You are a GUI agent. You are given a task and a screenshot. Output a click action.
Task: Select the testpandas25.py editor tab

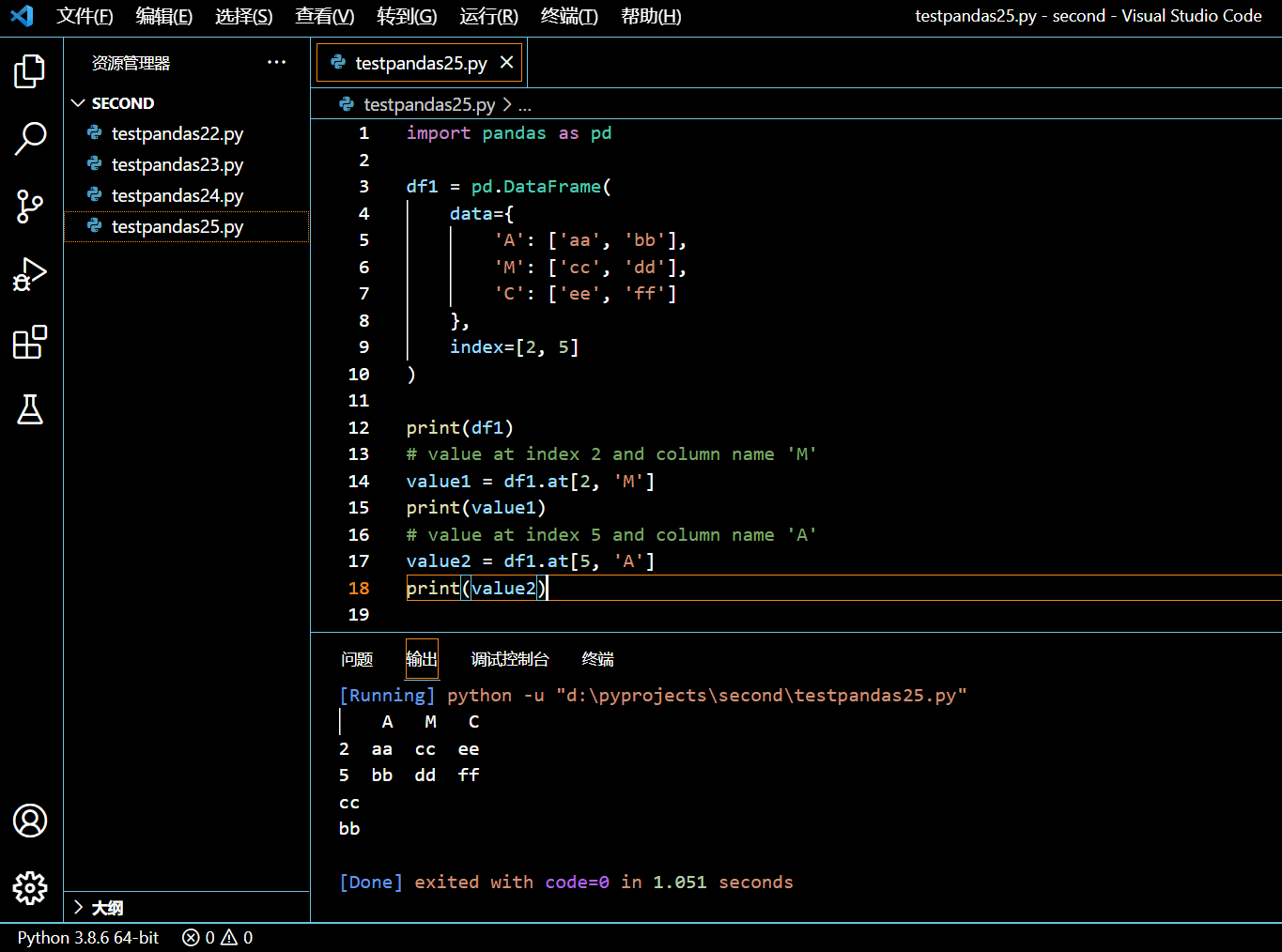(x=421, y=63)
